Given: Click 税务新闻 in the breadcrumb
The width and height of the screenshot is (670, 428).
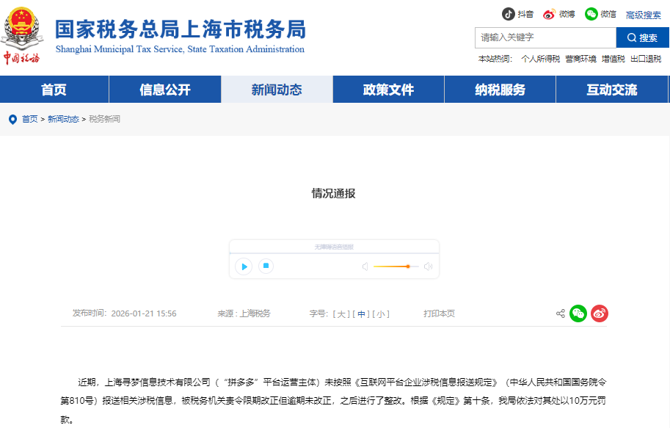Looking at the screenshot, I should [x=104, y=119].
